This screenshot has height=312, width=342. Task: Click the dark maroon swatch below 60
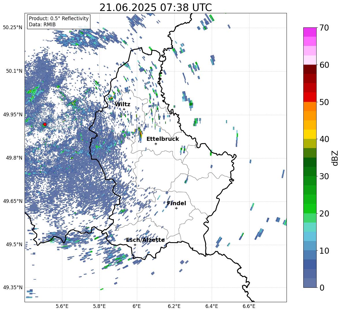310,69
